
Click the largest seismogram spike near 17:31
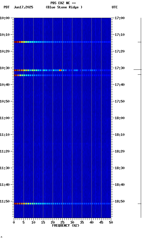137,70
